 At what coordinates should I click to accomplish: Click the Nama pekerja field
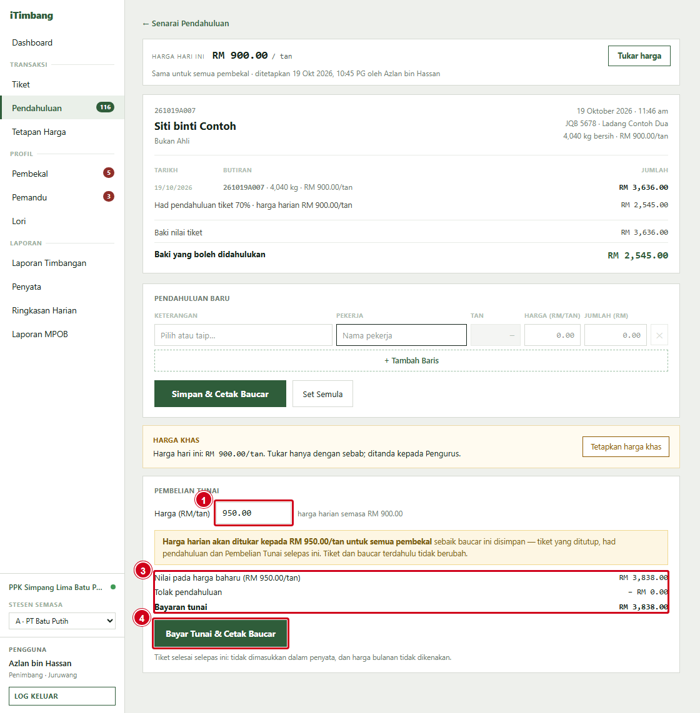[x=401, y=335]
